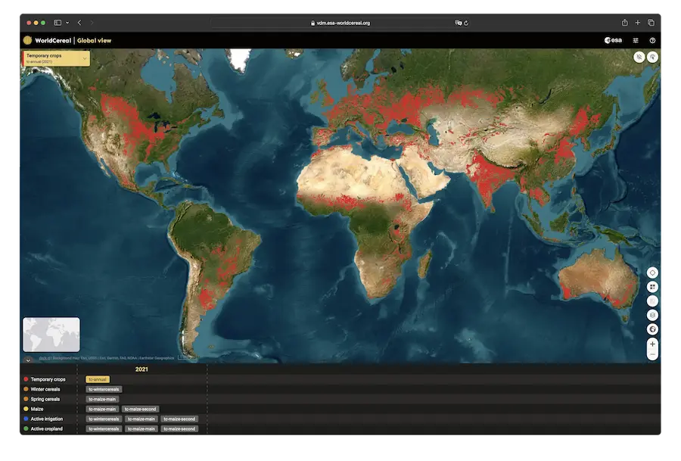Click the red Temporary crops color dot

pos(26,378)
